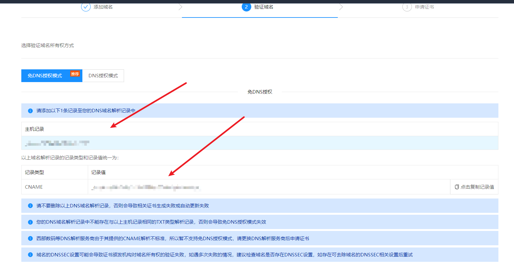Click the 选择验证域名所有权方式 heading

pos(47,45)
